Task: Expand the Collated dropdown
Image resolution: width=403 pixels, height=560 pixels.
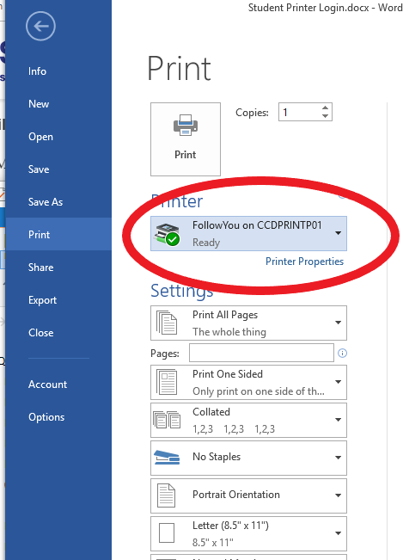Action: point(248,420)
